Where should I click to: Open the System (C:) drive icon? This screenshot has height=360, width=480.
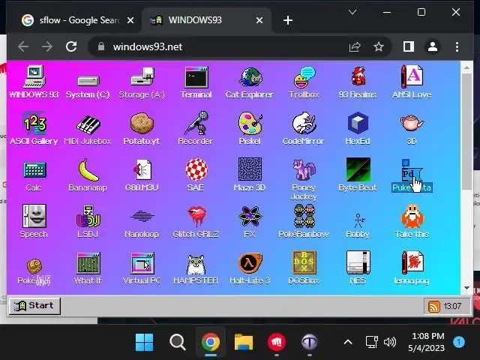coord(88,80)
